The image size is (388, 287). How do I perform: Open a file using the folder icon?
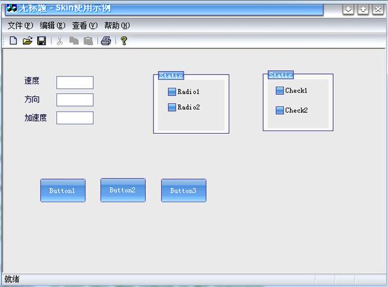[27, 40]
